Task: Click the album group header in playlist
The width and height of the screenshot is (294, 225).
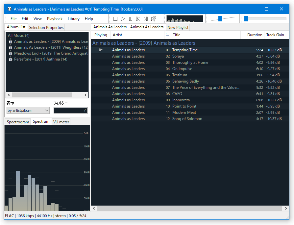Action: pyautogui.click(x=190, y=43)
